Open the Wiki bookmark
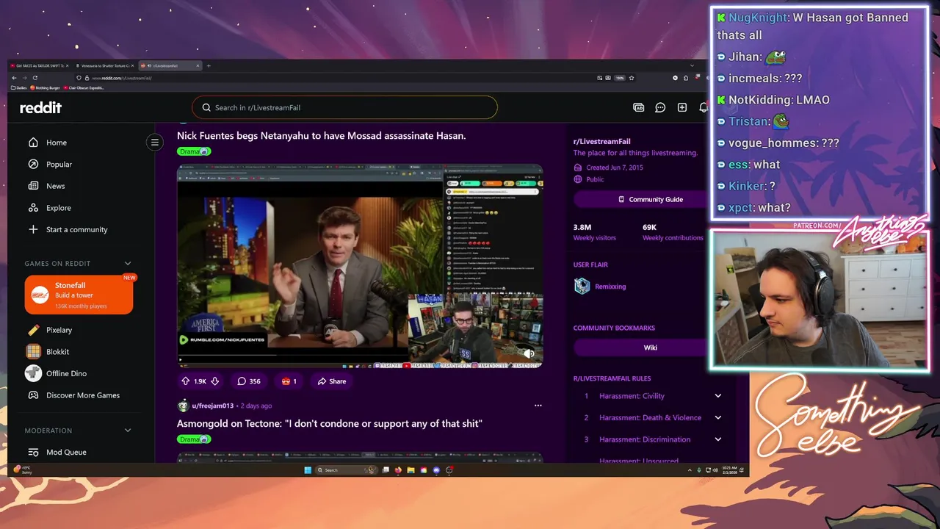The image size is (940, 529). pyautogui.click(x=651, y=348)
